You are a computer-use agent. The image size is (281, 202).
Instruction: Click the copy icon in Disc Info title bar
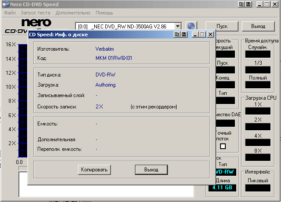(177, 34)
